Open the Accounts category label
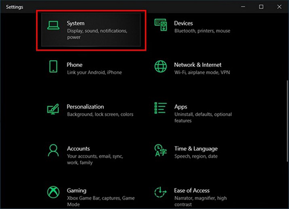The height and width of the screenshot is (209, 289). pyautogui.click(x=79, y=149)
